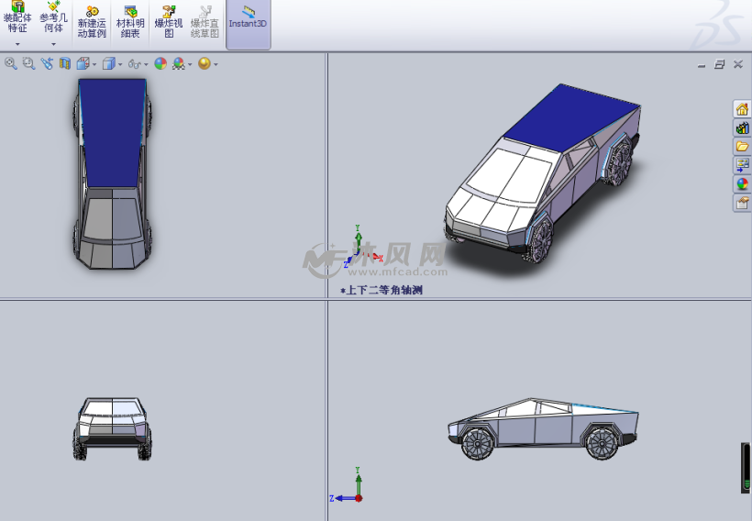Restore down the document window

[x=719, y=64]
